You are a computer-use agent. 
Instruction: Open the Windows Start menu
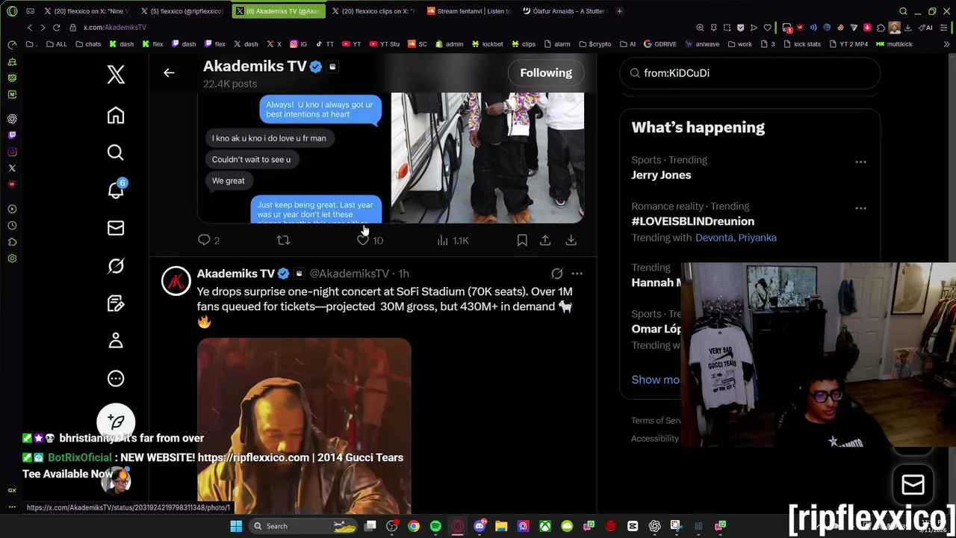(236, 526)
